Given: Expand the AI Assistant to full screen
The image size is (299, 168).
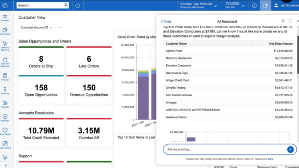Looking at the screenshot, I should tap(290, 21).
